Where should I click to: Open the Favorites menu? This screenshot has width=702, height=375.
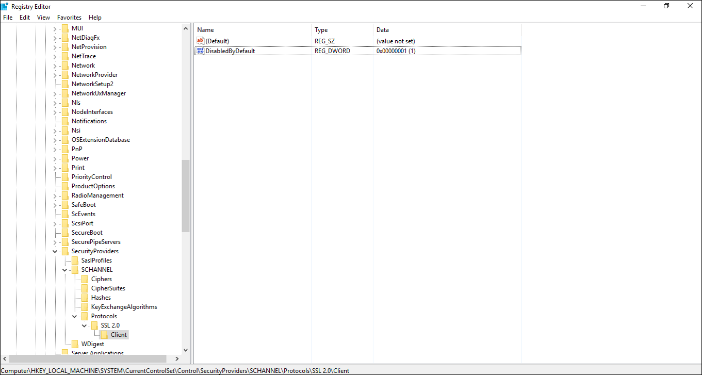tap(69, 17)
